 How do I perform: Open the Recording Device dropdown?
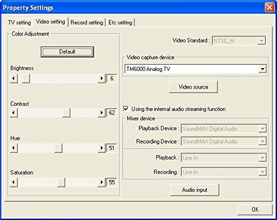(224, 141)
